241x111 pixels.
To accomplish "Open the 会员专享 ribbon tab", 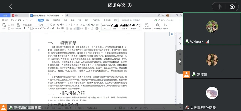I will coord(107,20).
